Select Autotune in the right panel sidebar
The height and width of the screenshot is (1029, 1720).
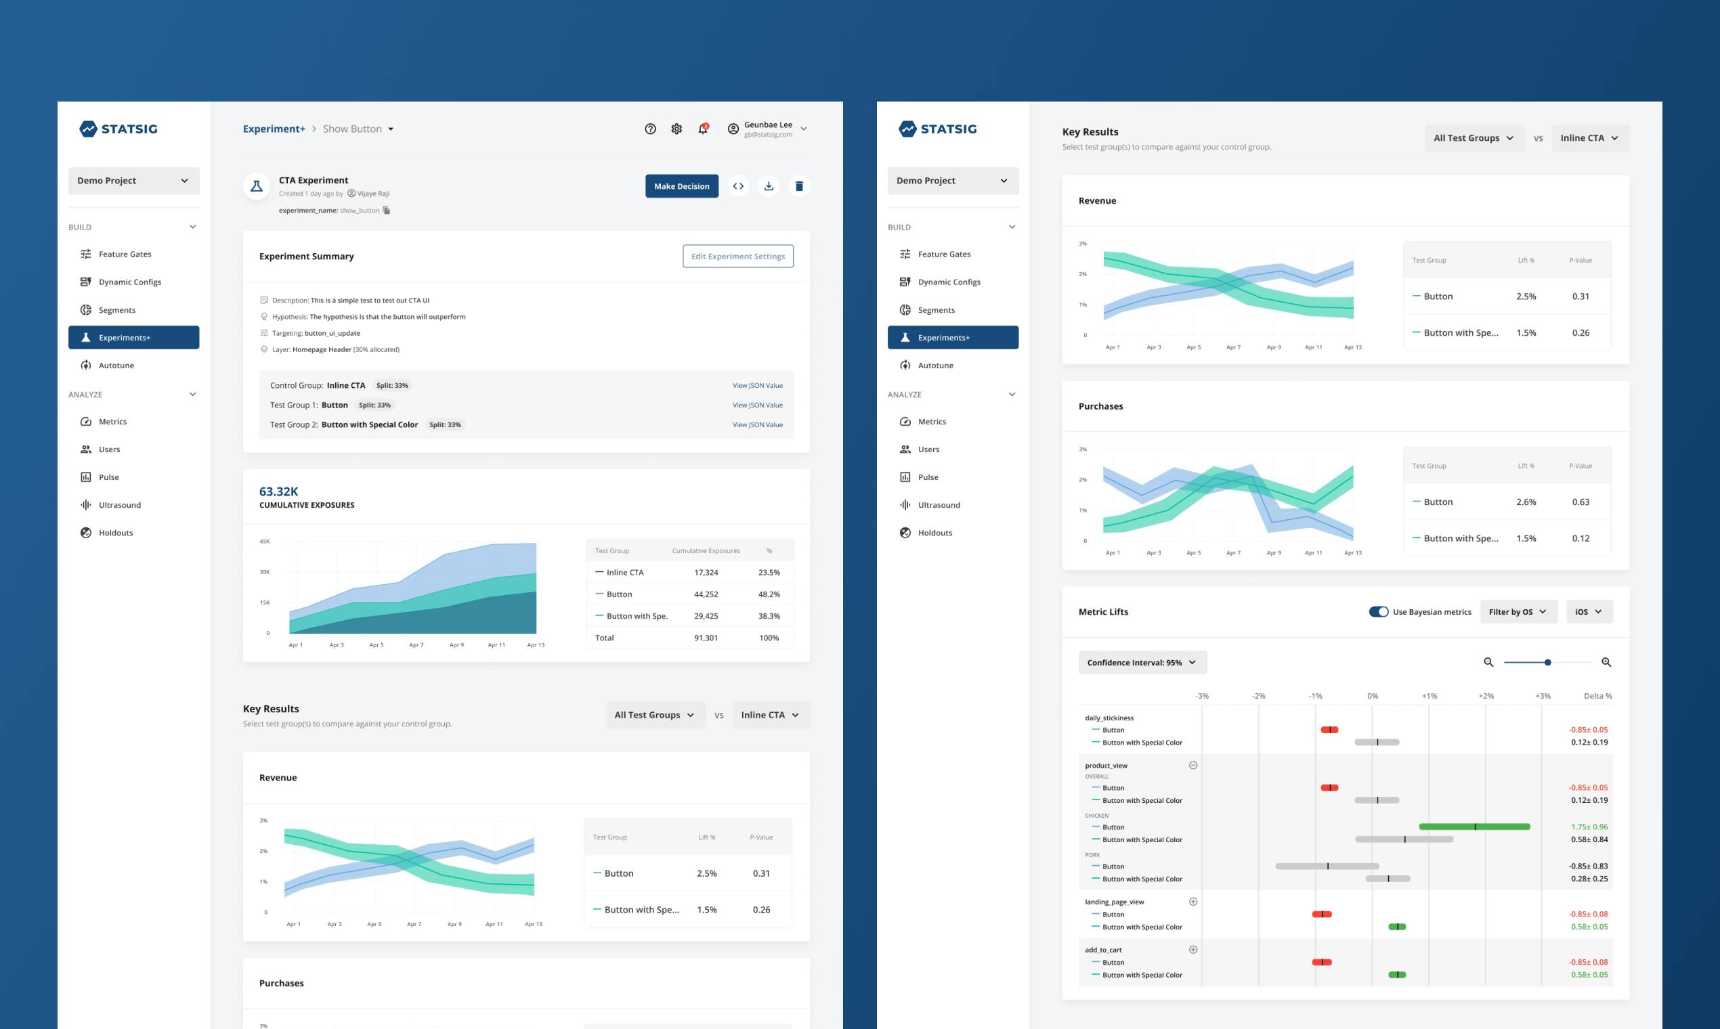point(953,366)
